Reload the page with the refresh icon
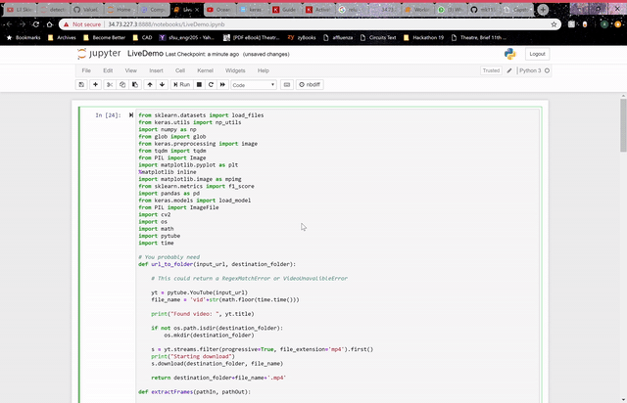 (36, 24)
